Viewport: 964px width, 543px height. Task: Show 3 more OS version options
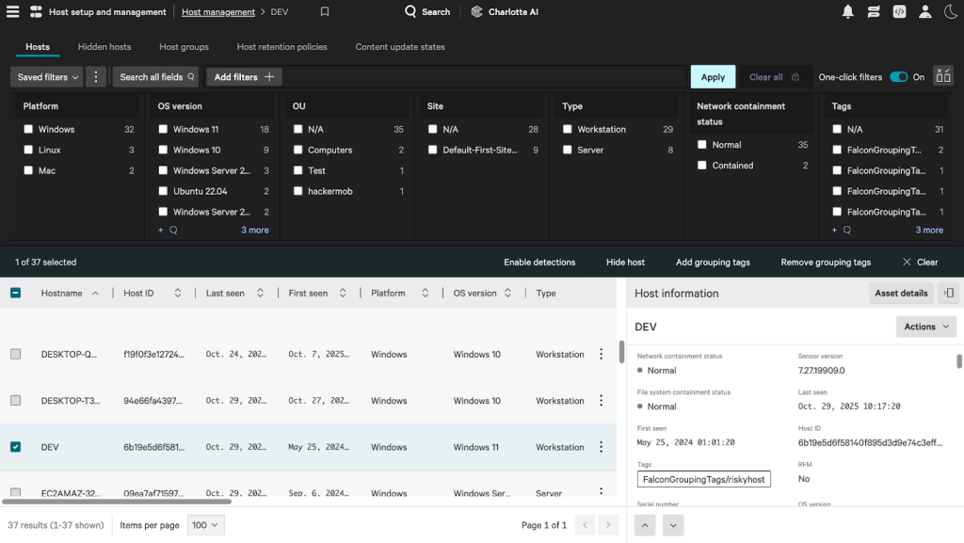pos(254,231)
